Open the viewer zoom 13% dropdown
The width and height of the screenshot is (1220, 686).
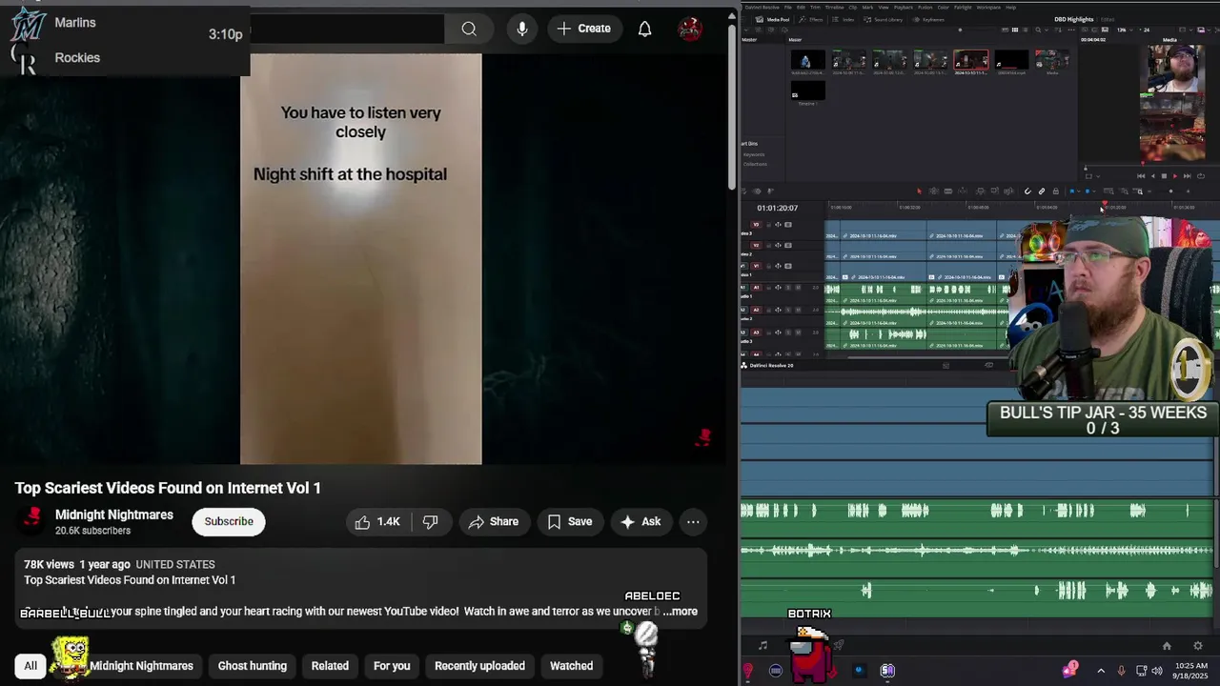coord(1128,30)
